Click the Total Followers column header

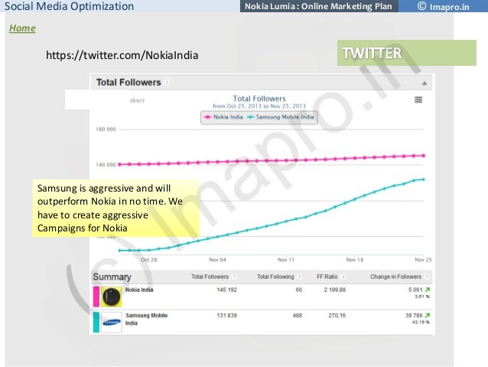pyautogui.click(x=210, y=277)
